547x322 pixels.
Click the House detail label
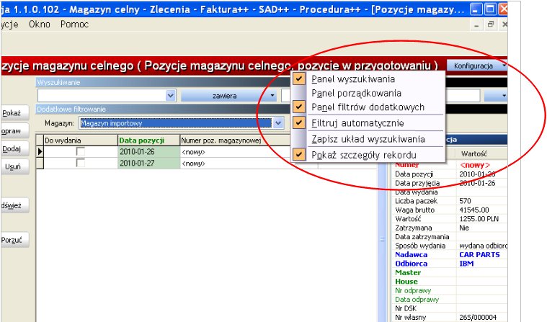pos(406,282)
